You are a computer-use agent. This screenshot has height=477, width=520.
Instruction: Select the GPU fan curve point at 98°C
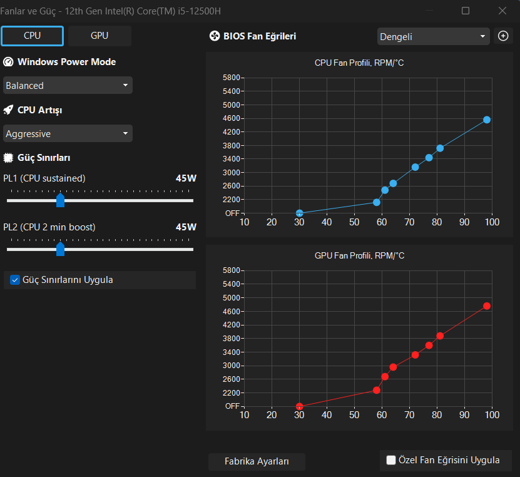pyautogui.click(x=486, y=306)
